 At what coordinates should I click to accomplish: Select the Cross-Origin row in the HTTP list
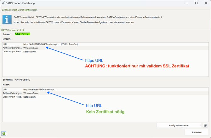[30, 97]
